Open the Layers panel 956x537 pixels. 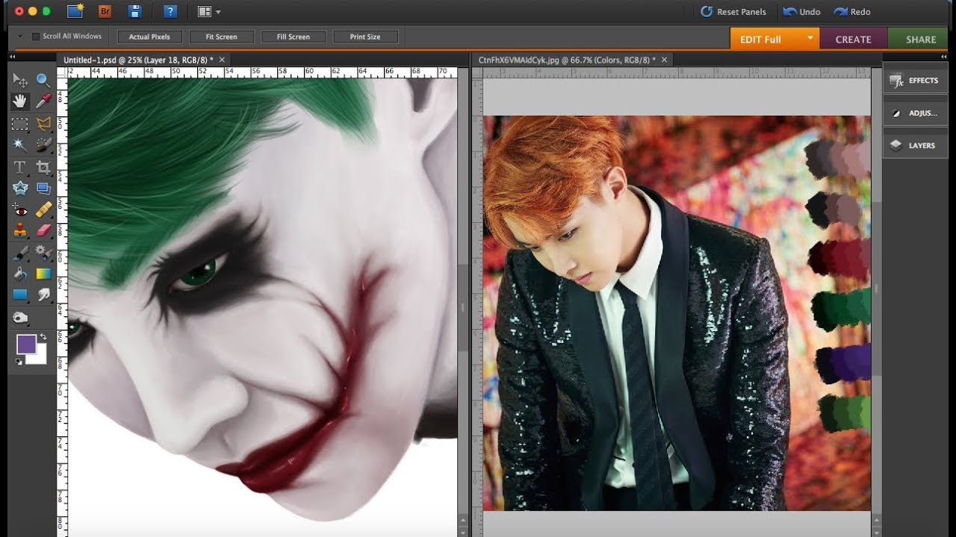click(x=916, y=145)
